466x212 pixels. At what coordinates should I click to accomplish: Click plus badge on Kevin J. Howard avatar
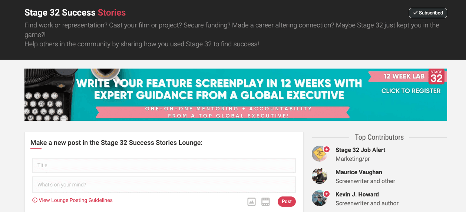327,194
